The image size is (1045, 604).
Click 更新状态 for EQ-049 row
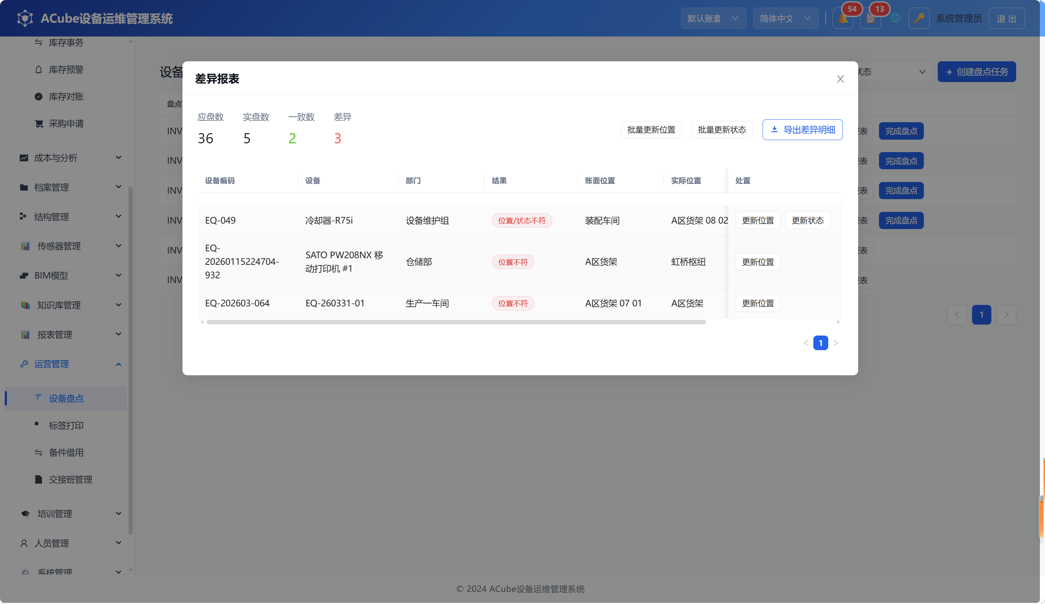[807, 221]
